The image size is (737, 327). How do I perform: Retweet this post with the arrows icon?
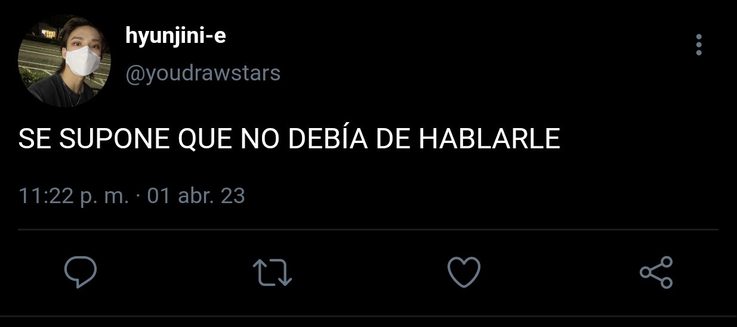[272, 273]
